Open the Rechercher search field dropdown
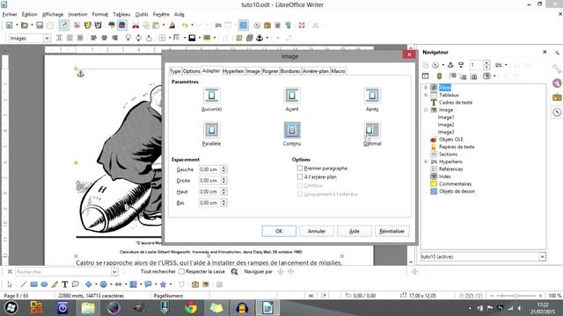 pos(114,271)
